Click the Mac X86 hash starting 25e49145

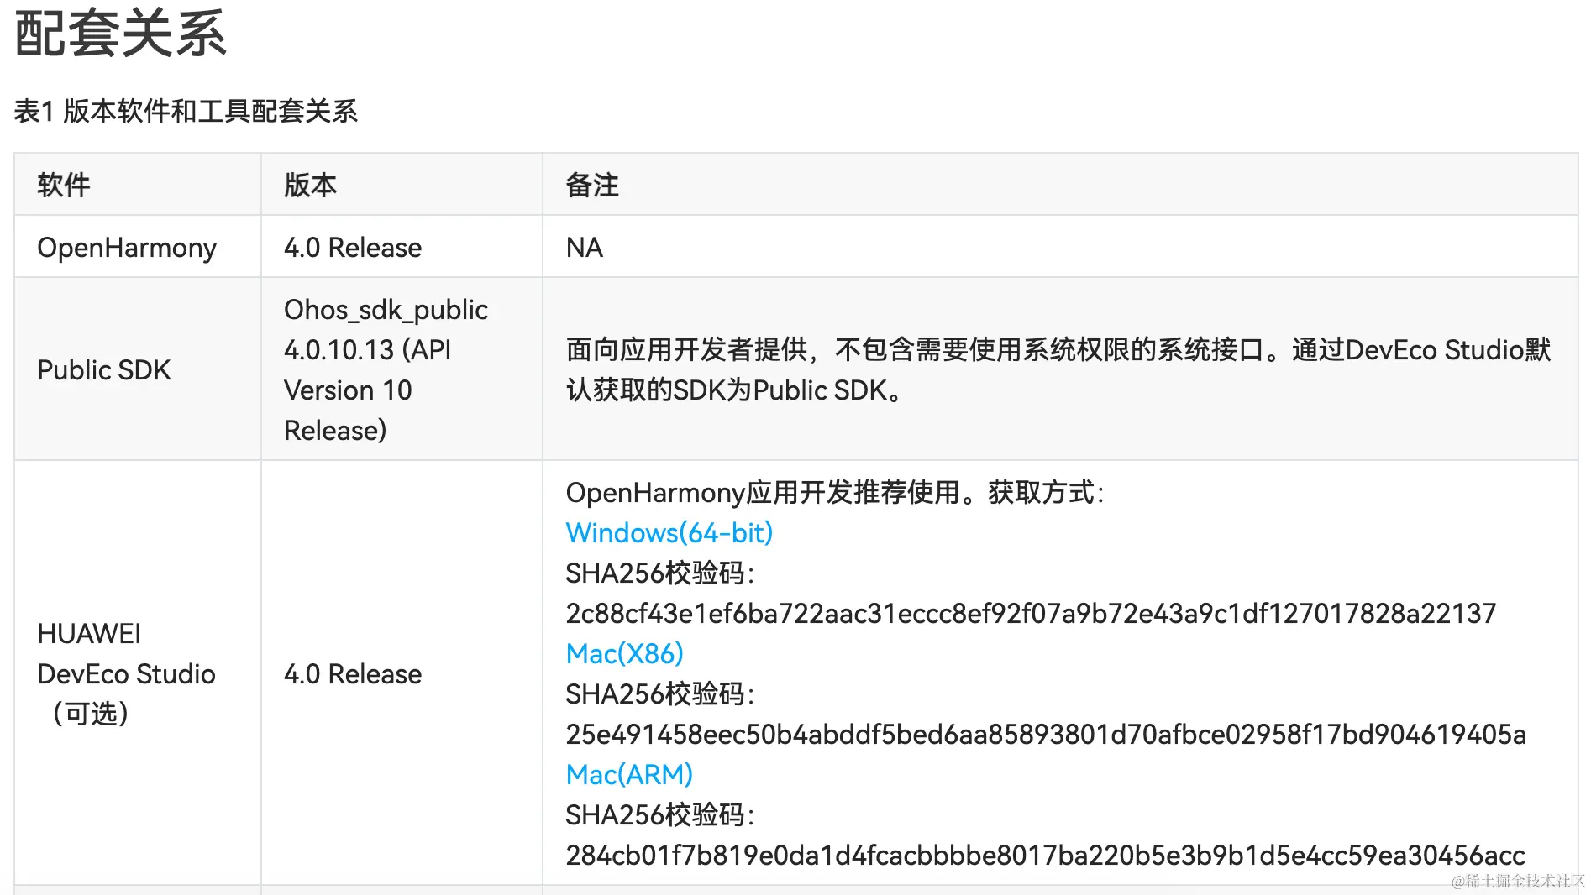tap(1046, 734)
